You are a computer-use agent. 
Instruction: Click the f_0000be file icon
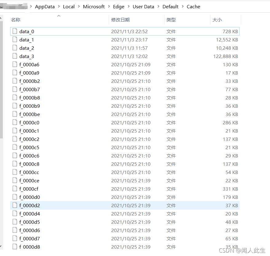[15, 114]
